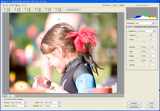
Task: Select the Hand tool
Action: pyautogui.click(x=6, y=5)
